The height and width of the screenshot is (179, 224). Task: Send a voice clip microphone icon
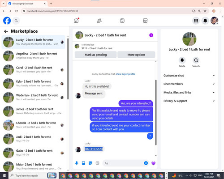tap(77, 163)
